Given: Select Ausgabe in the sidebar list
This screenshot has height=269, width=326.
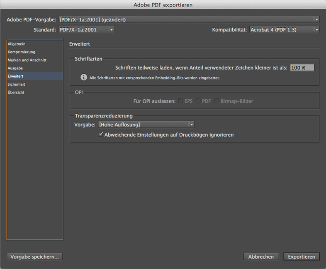Looking at the screenshot, I should tap(35, 68).
